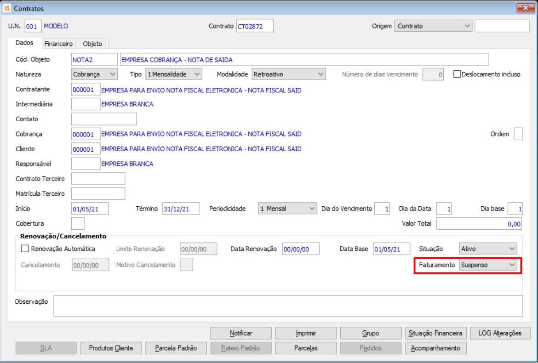
Task: Click the Cobrança code field
Action: pos(86,134)
